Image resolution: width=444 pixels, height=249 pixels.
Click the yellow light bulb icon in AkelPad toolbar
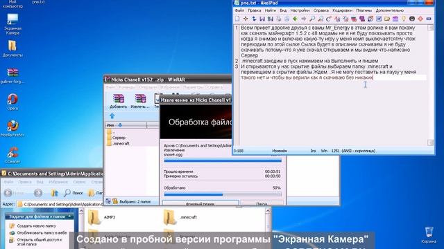click(x=404, y=19)
